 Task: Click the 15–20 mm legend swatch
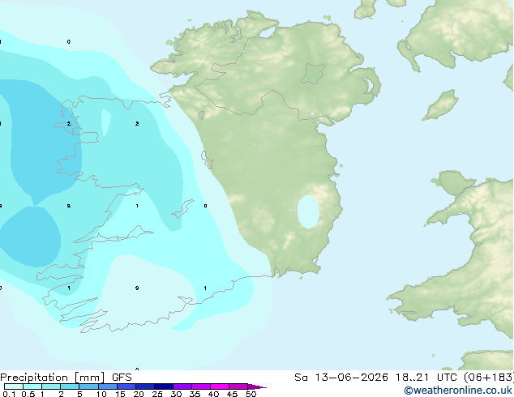point(126,386)
